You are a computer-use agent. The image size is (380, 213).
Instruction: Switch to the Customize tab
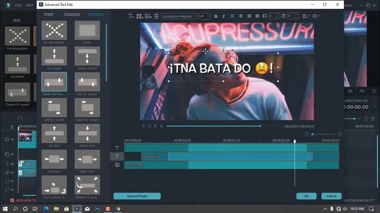[72, 14]
